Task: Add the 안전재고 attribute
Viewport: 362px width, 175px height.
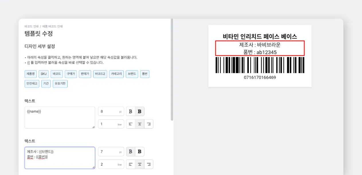Action: [x=32, y=84]
